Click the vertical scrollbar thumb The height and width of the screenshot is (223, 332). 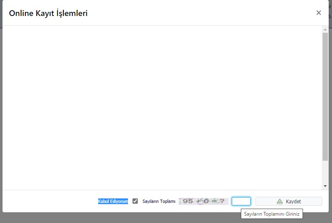[325, 96]
